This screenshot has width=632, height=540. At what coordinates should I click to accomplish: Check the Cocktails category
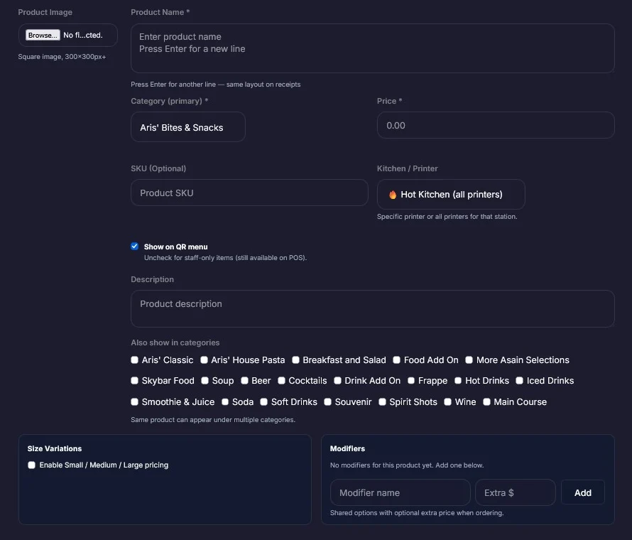[x=281, y=381]
